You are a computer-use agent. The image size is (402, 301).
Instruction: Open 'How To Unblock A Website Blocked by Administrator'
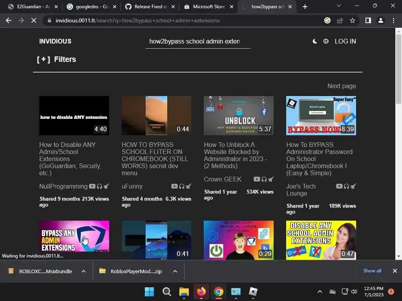pyautogui.click(x=236, y=155)
